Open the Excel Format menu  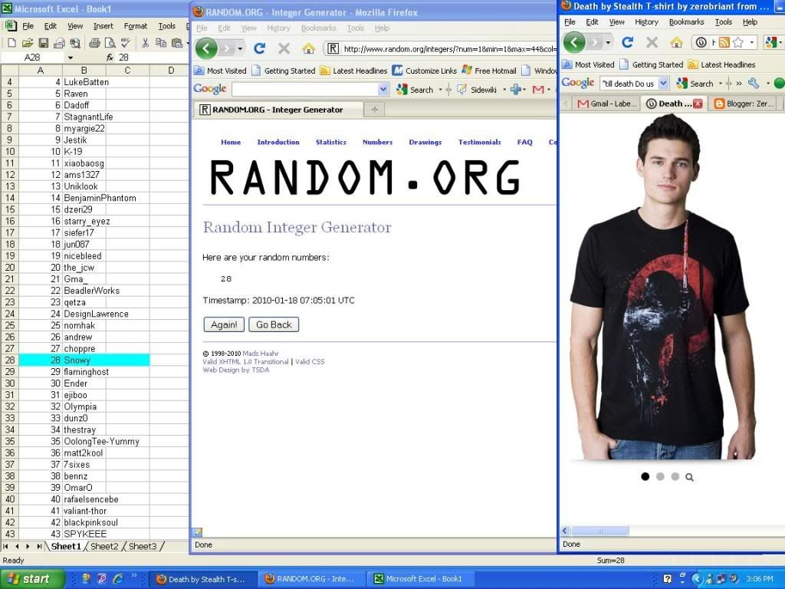click(135, 26)
